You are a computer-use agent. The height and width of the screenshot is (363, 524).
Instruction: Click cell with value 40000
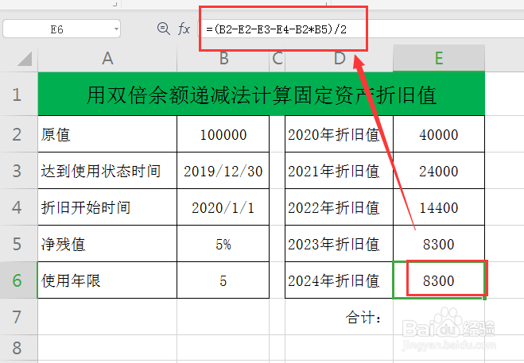coord(439,134)
